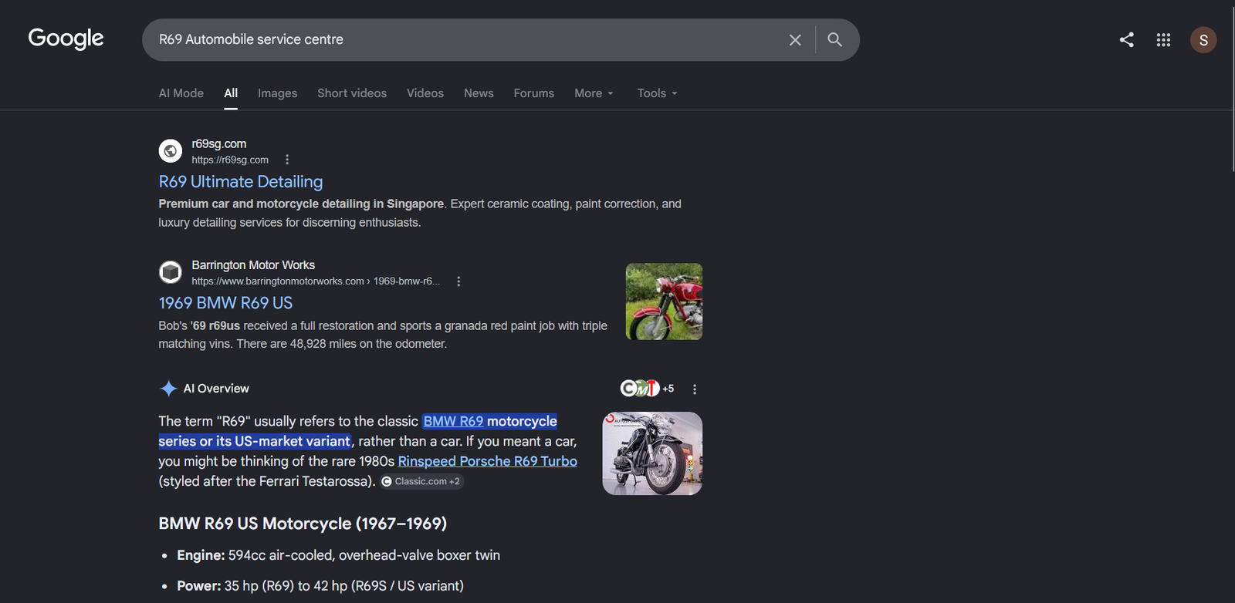Image resolution: width=1235 pixels, height=603 pixels.
Task: Click the Engine: 594cc bullet text
Action: pos(339,555)
